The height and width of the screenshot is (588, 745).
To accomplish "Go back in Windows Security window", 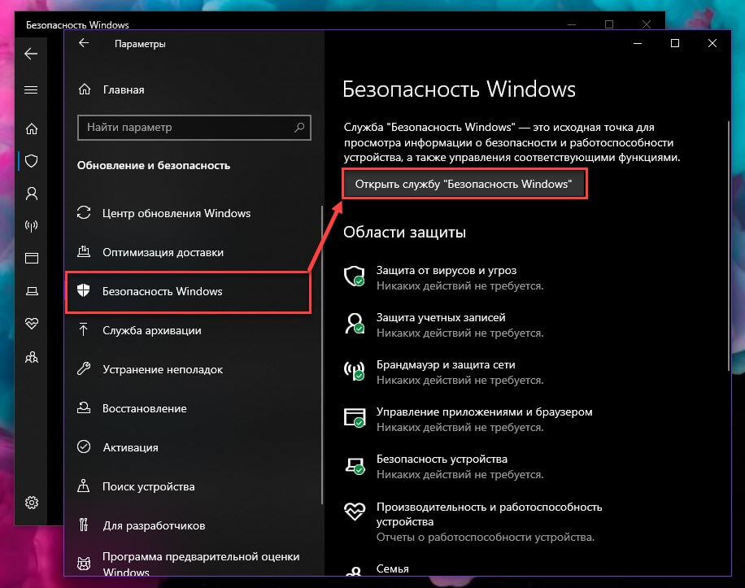I will tap(31, 54).
